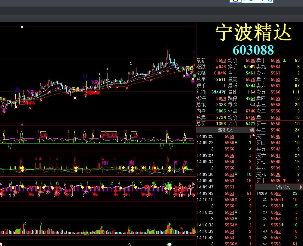
Task: Click the stock name 宁波精达
Action: pyautogui.click(x=254, y=33)
